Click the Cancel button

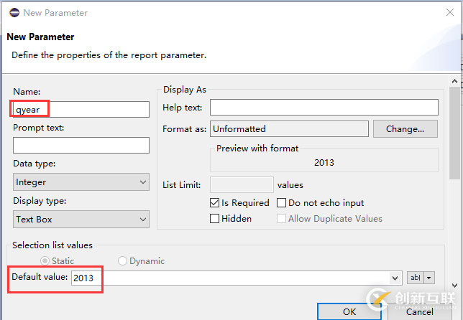420,311
